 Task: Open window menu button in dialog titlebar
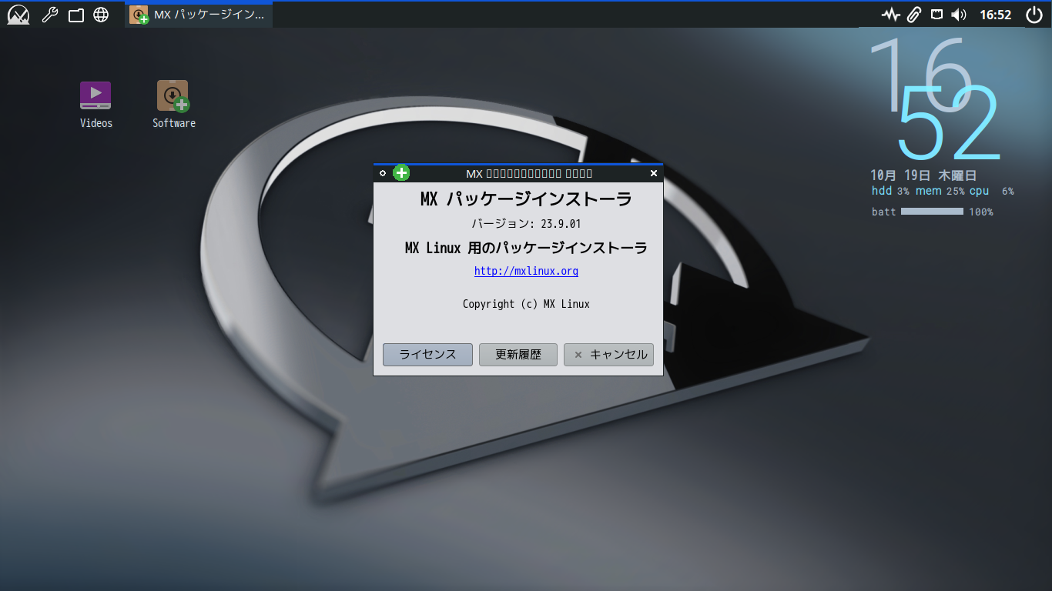pyautogui.click(x=383, y=173)
